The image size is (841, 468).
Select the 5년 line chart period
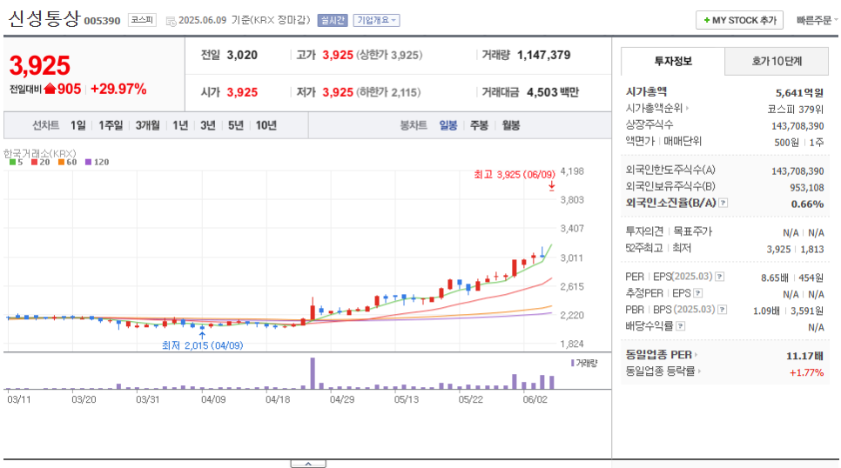click(x=235, y=125)
